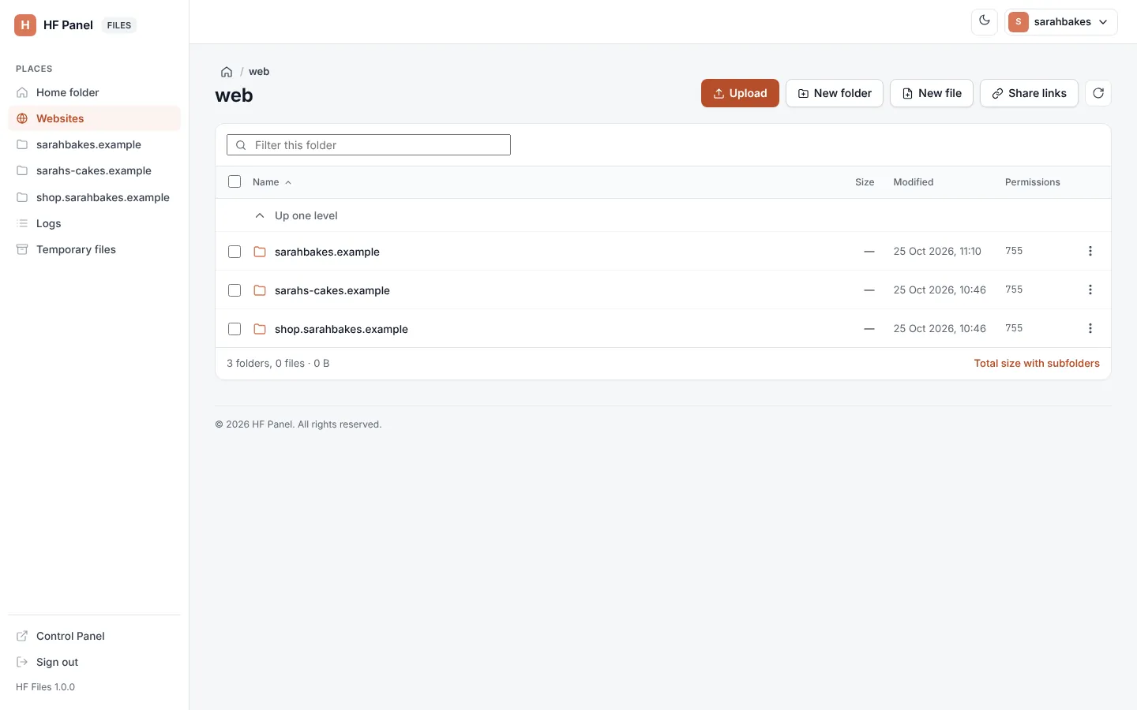Open the actions menu for the shop.sarahbakes.example row

[x=1090, y=328]
